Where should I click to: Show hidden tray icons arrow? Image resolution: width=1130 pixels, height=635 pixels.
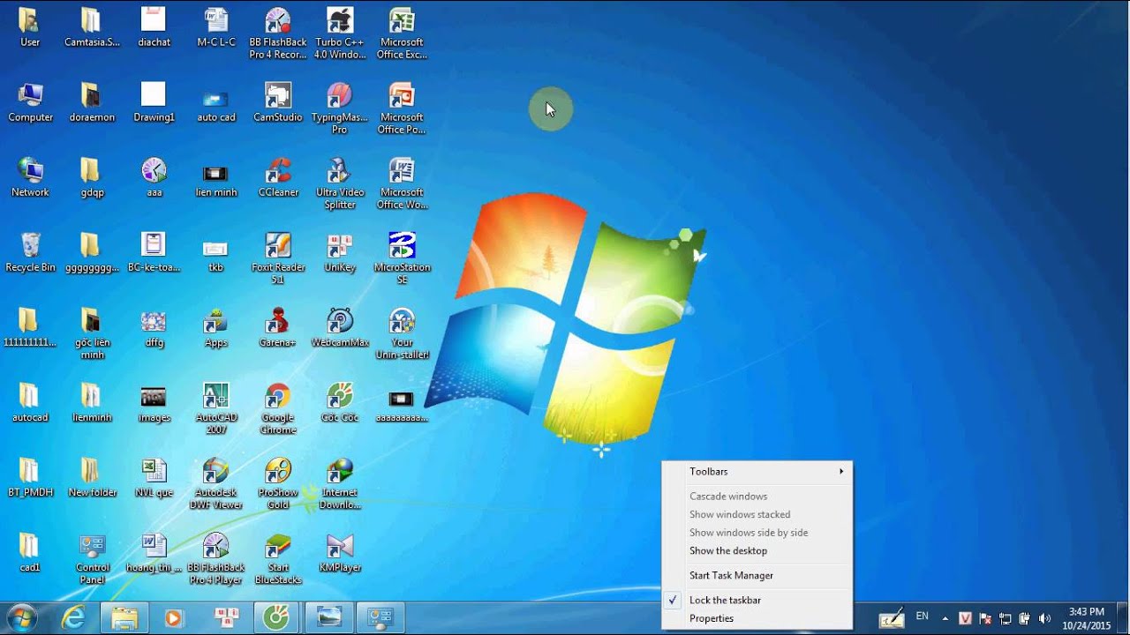pos(945,618)
